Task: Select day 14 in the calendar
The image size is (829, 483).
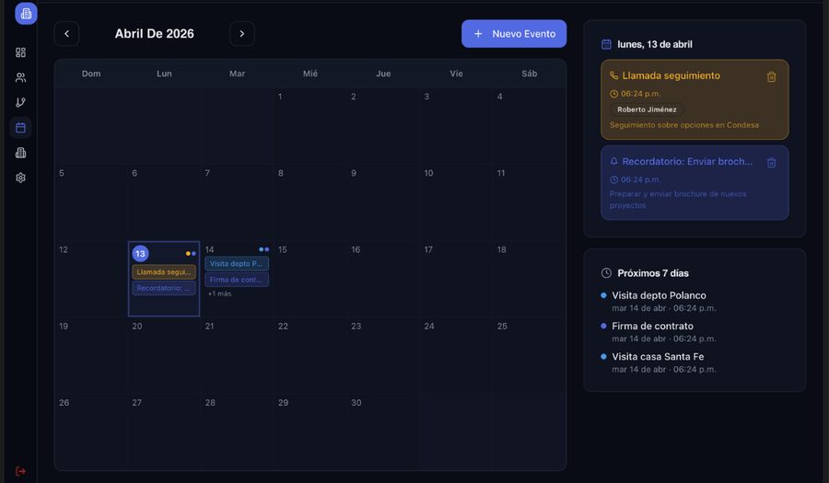Action: 237,279
